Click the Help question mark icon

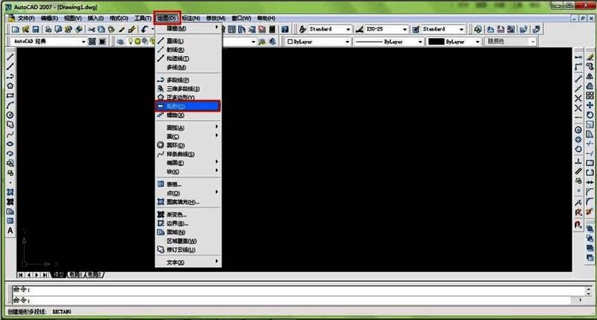[x=285, y=29]
